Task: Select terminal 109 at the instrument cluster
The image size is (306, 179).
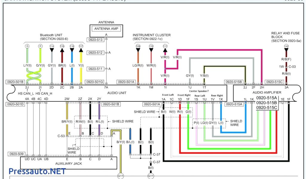Action: (x=138, y=46)
